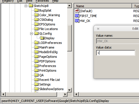
Task: Select the SketchUp8 key label
Action: click(x=41, y=6)
